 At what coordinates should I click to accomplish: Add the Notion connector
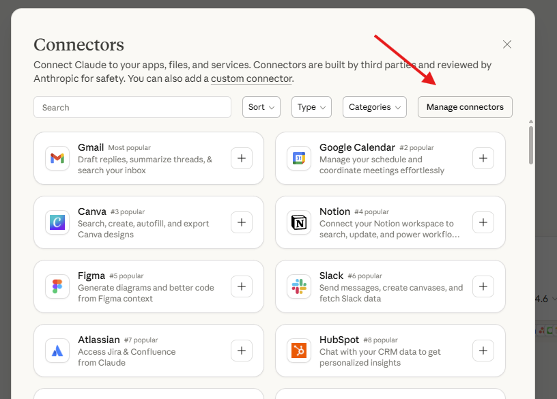(x=483, y=222)
